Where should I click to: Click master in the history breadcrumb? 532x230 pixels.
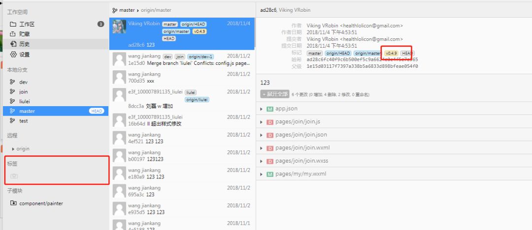[x=127, y=10]
